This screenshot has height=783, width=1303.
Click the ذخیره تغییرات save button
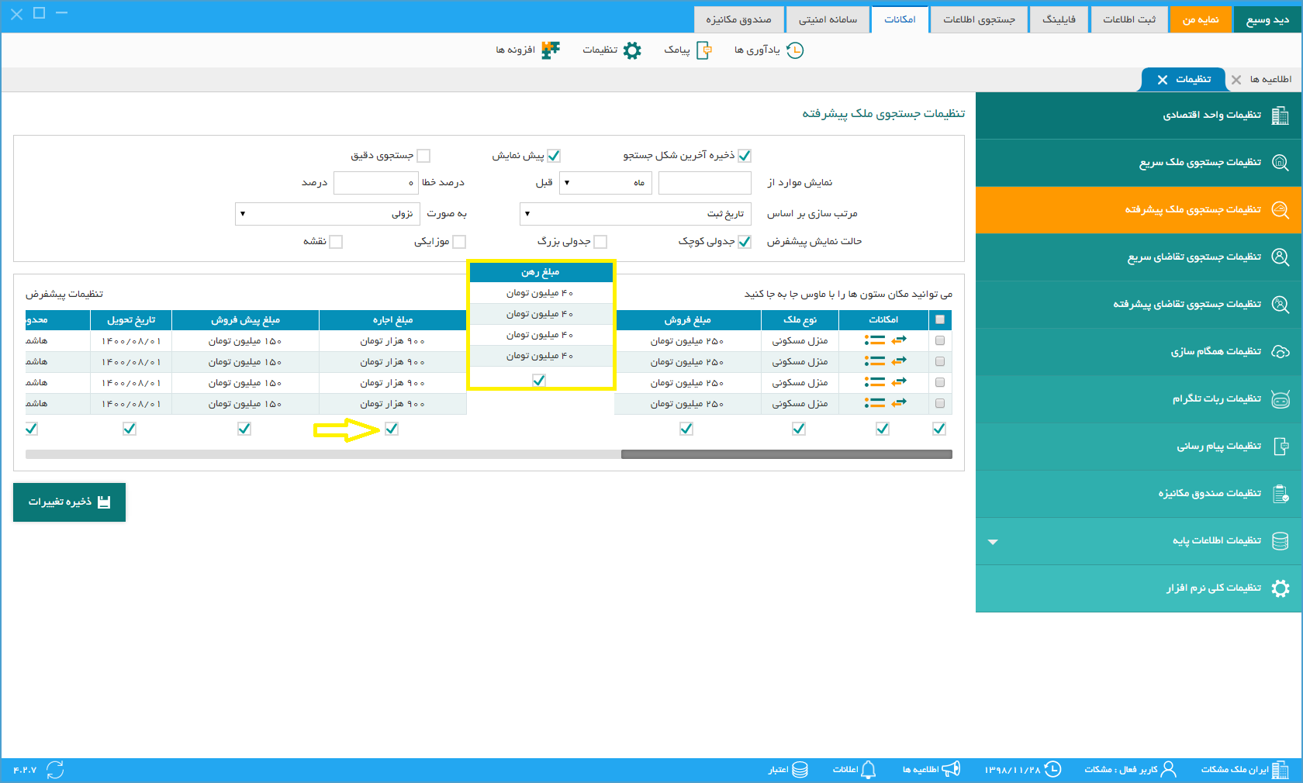click(70, 502)
